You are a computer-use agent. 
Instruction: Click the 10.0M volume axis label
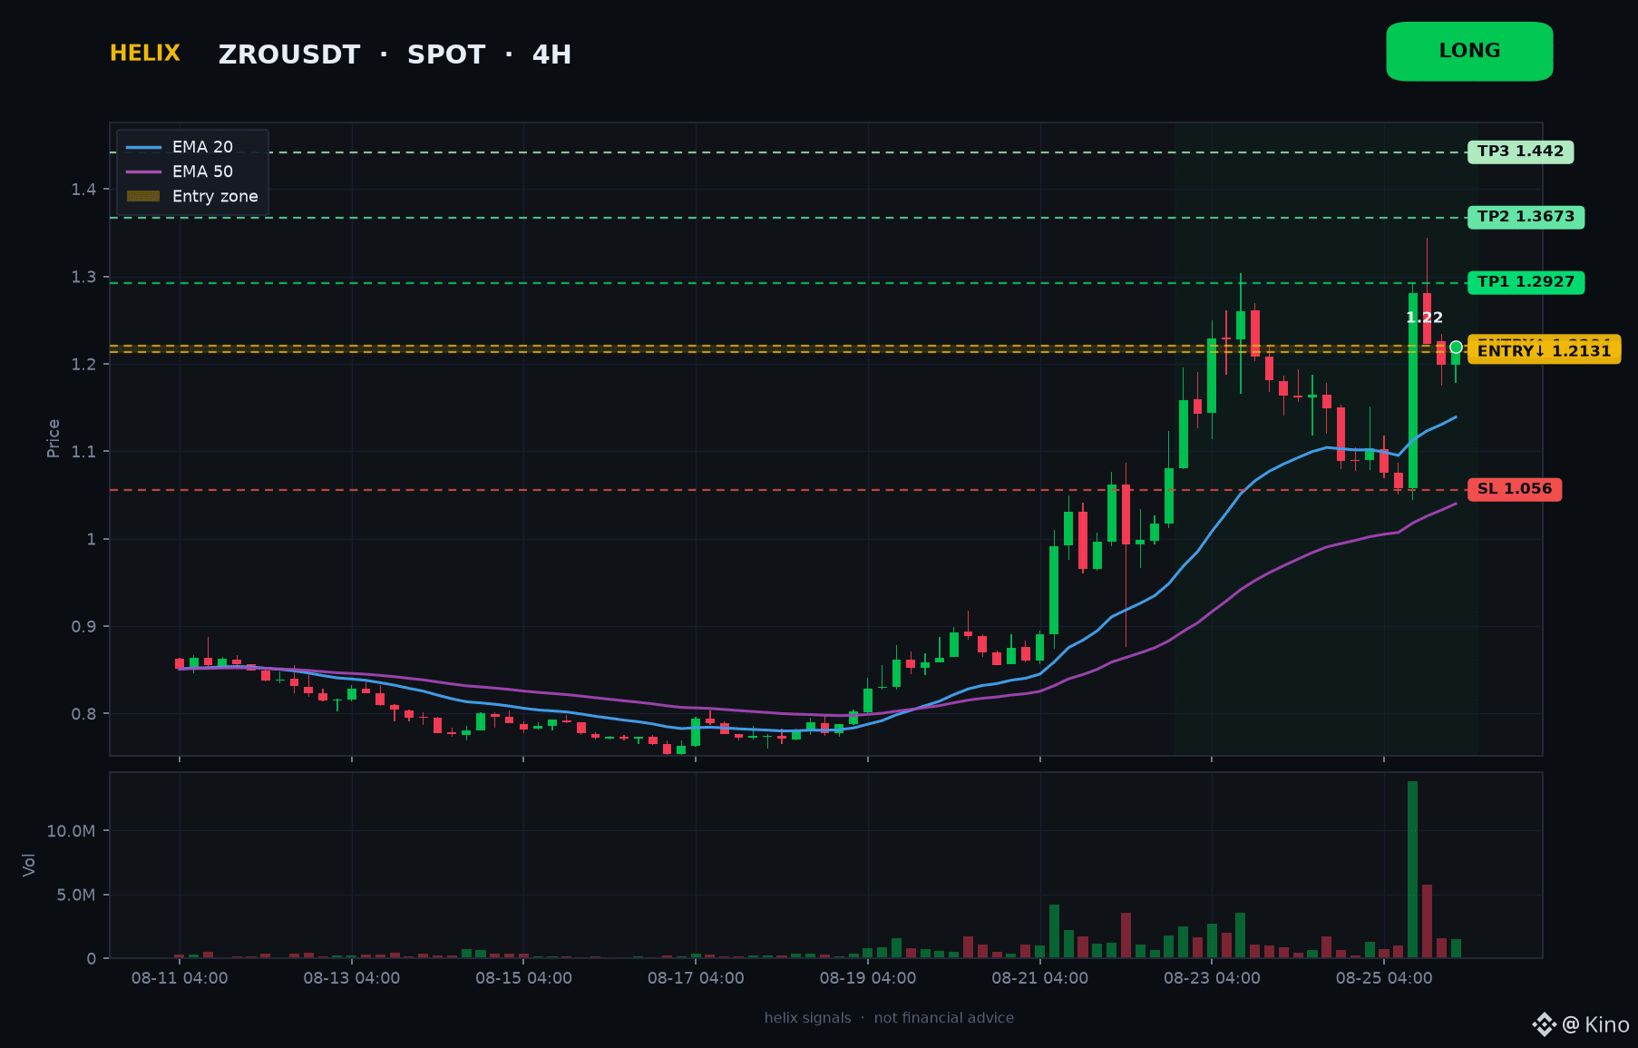71,831
